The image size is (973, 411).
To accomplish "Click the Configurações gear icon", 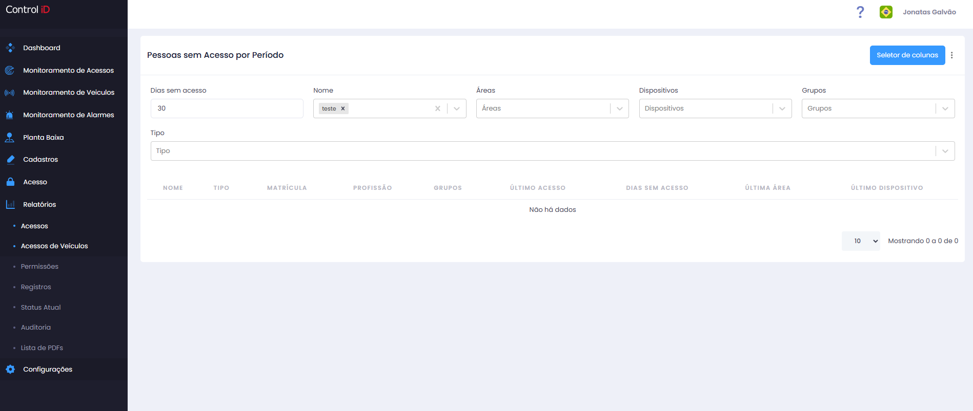I will coord(10,369).
